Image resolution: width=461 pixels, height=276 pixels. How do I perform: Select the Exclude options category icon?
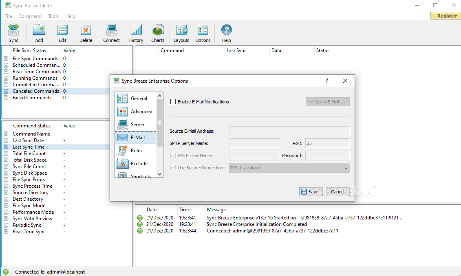pos(123,164)
